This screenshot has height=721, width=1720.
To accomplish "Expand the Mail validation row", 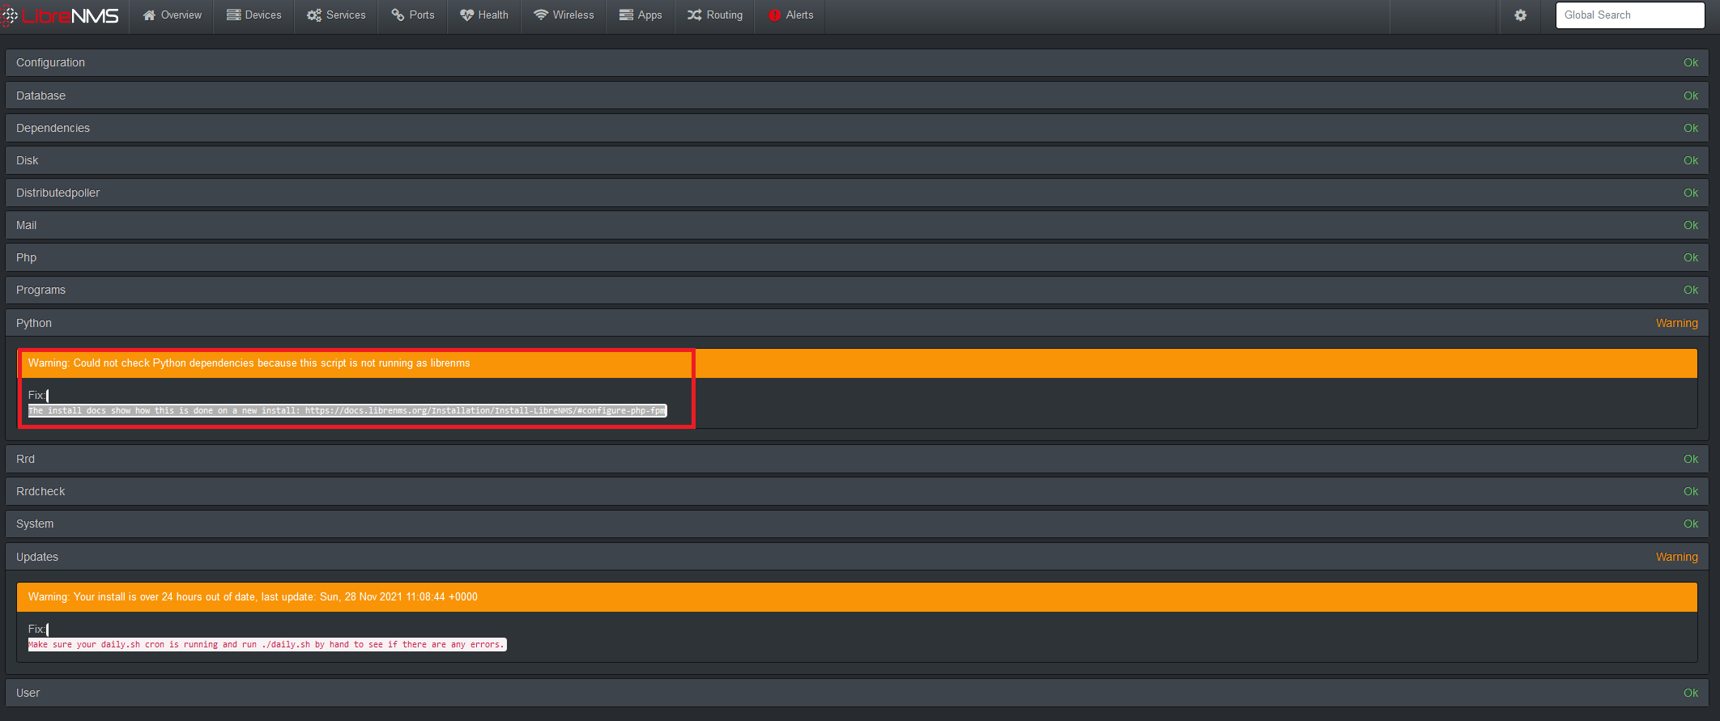I will pos(857,225).
